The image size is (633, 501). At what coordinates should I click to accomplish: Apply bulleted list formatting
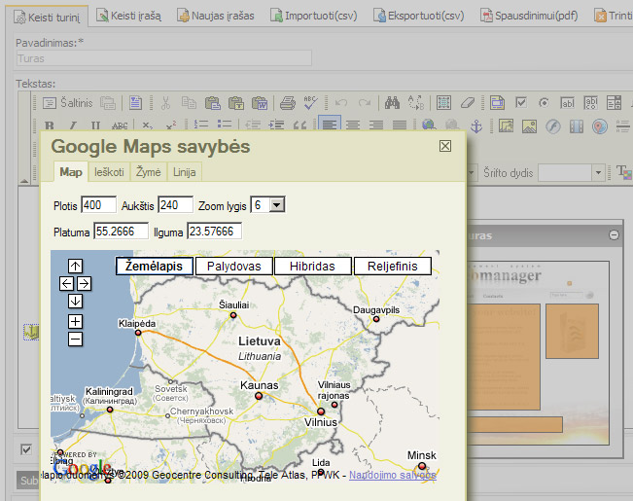click(224, 125)
